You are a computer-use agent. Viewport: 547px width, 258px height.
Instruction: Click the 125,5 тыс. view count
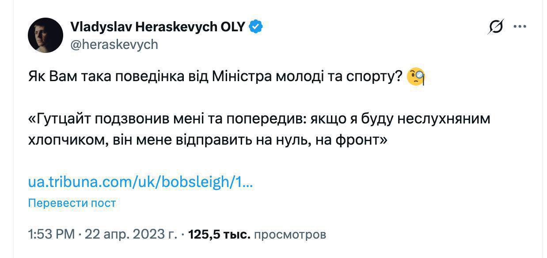coord(219,234)
